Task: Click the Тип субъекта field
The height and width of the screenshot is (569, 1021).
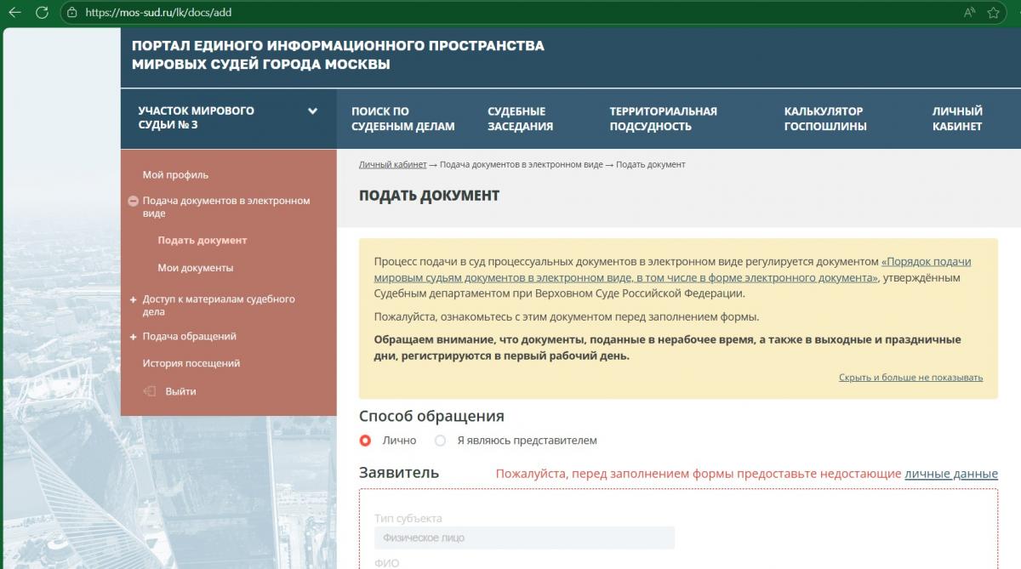Action: pyautogui.click(x=524, y=538)
